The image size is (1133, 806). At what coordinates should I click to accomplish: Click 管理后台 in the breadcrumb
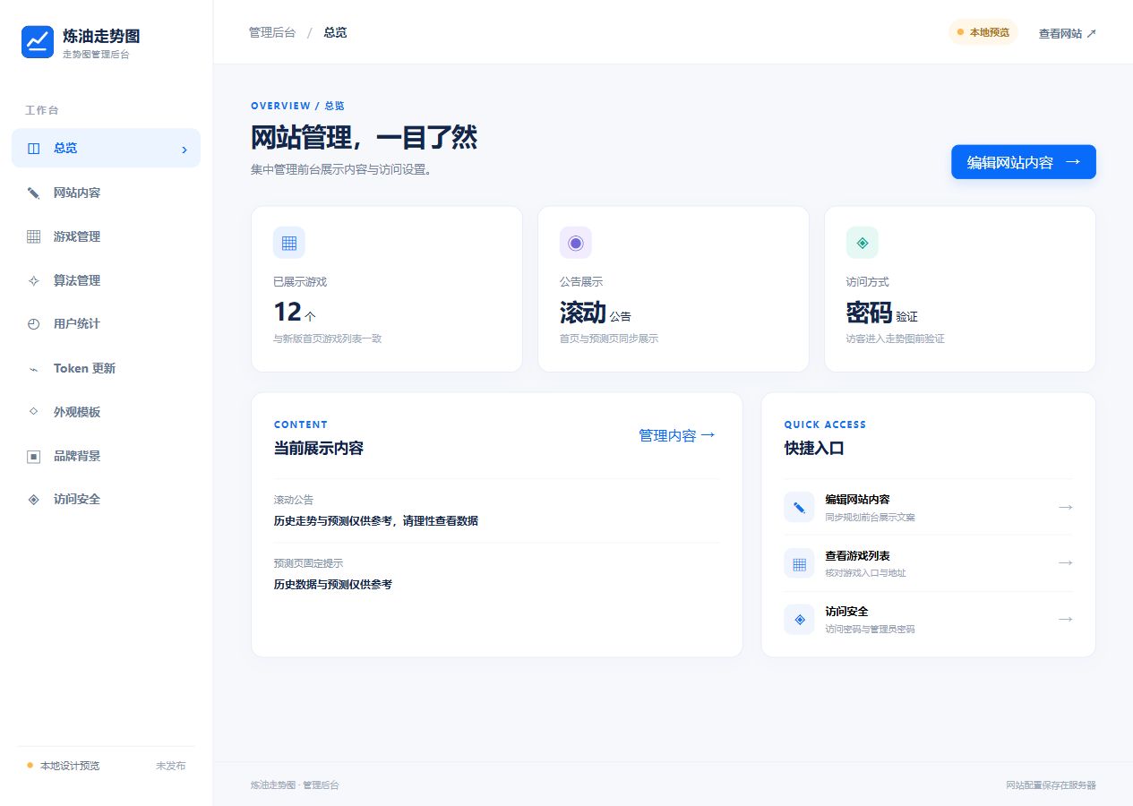272,32
